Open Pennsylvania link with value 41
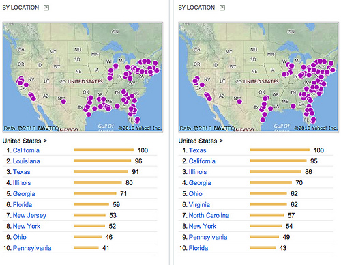341x265 pixels. 32,248
